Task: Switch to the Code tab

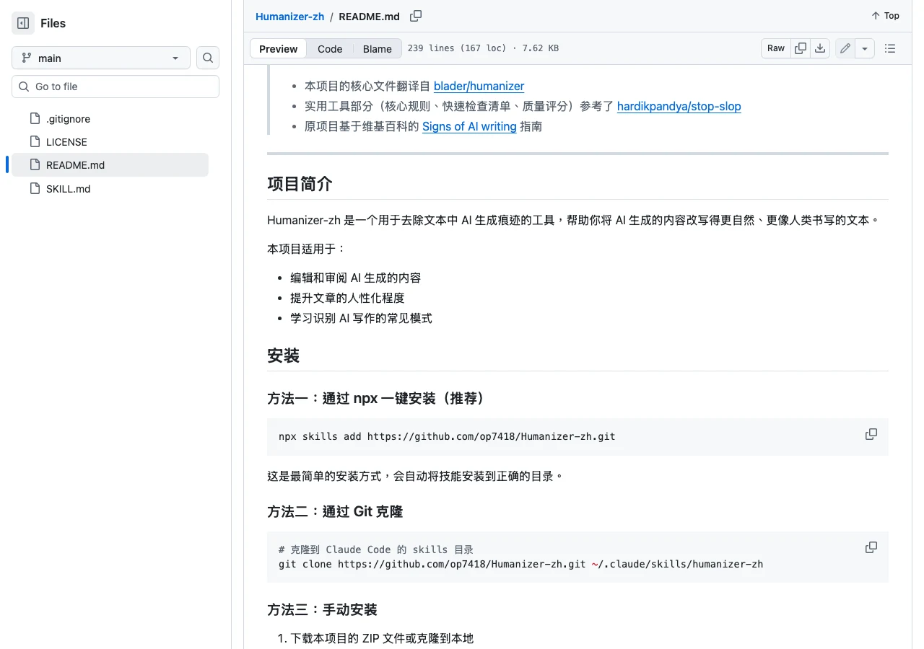Action: pos(330,48)
